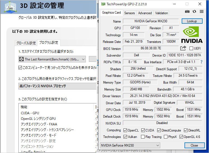Image resolution: width=209 pixels, height=153 pixels.
Task: Toggle the OpenCL checkbox
Action: [125, 130]
